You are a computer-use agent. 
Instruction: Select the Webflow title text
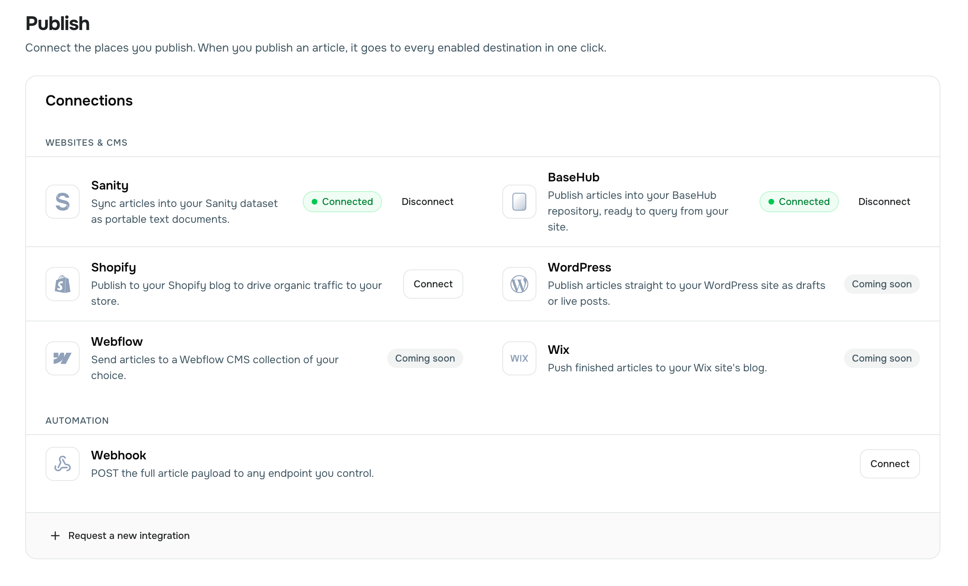[117, 342]
